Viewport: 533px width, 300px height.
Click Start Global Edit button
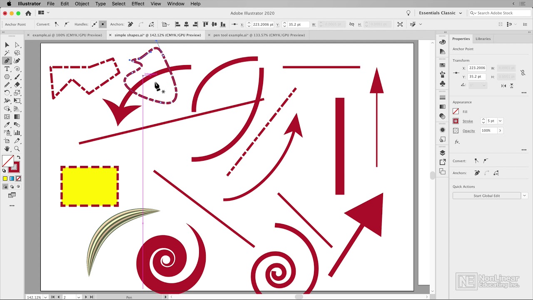click(487, 195)
